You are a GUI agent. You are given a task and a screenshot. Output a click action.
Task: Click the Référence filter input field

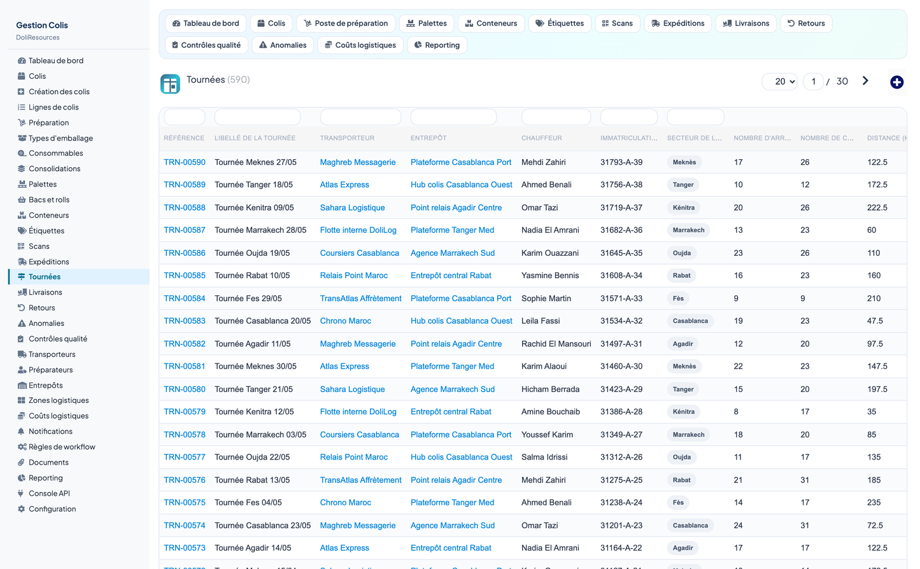[x=185, y=117]
